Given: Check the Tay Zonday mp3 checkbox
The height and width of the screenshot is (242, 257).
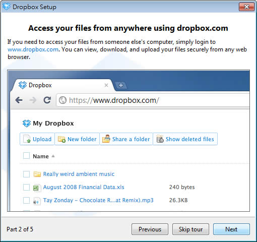Looking at the screenshot, I should [x=26, y=200].
